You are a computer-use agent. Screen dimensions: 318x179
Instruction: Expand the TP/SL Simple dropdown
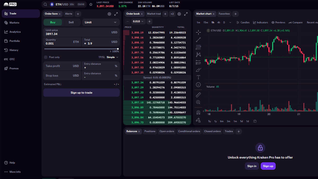[x=112, y=57]
